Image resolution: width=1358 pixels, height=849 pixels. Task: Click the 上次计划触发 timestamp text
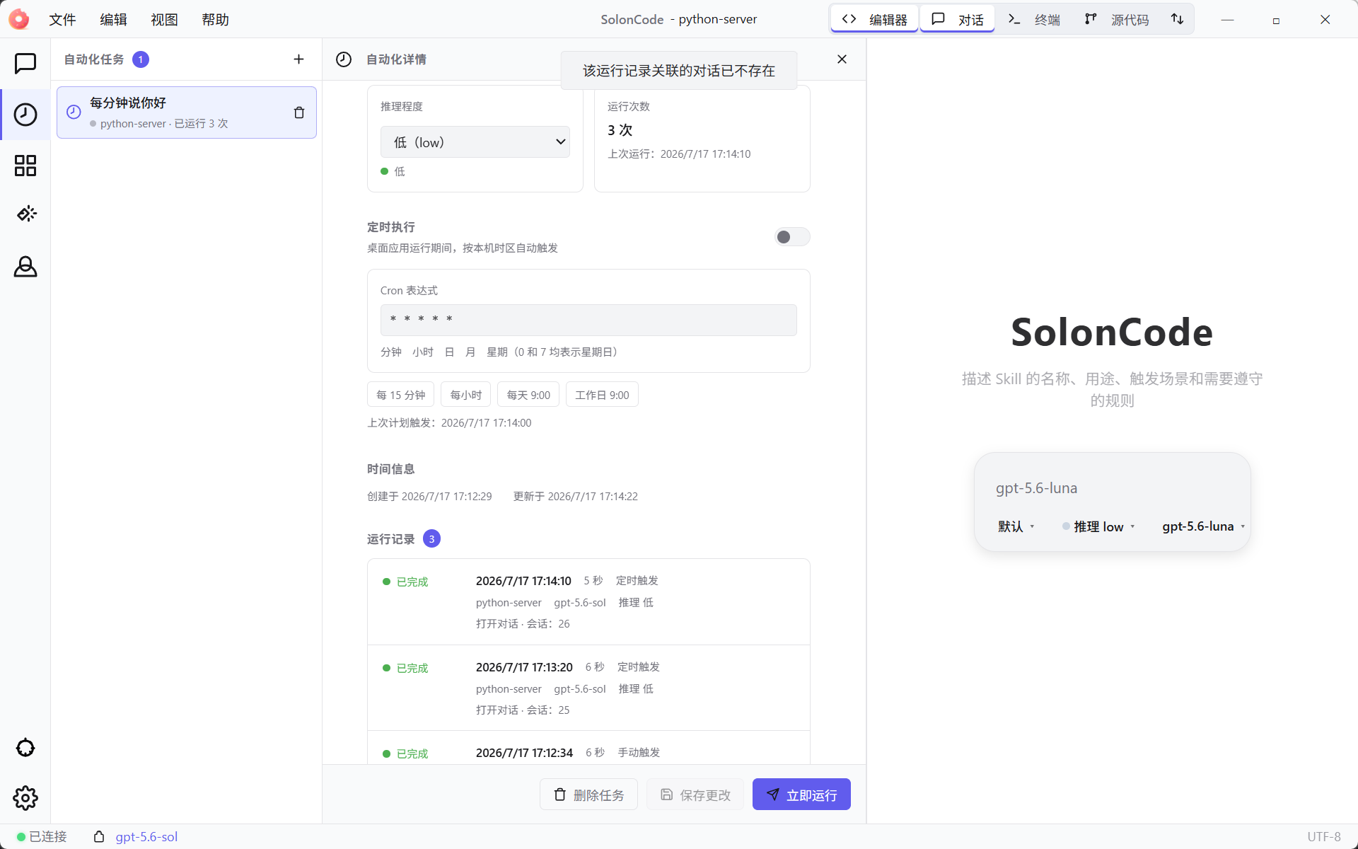(x=449, y=423)
